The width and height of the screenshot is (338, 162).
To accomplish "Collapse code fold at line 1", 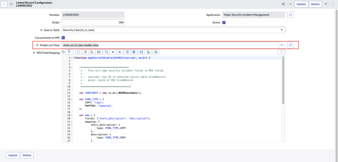I will (x=71, y=58).
